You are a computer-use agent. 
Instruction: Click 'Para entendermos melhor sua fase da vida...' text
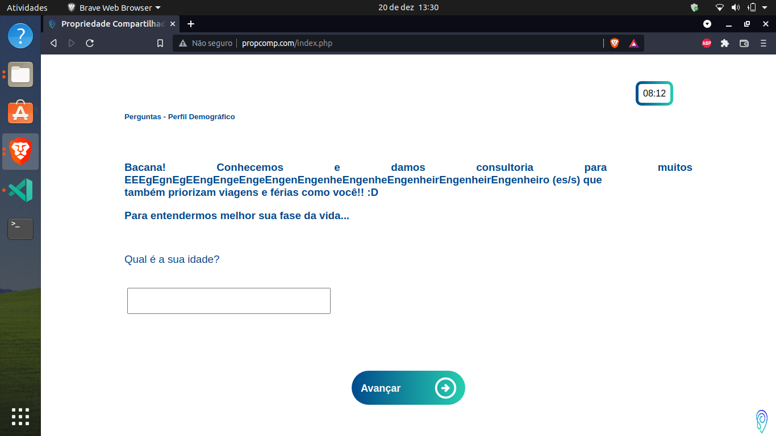pyautogui.click(x=237, y=216)
